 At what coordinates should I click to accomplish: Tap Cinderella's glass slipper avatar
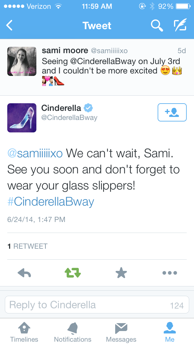(x=22, y=118)
